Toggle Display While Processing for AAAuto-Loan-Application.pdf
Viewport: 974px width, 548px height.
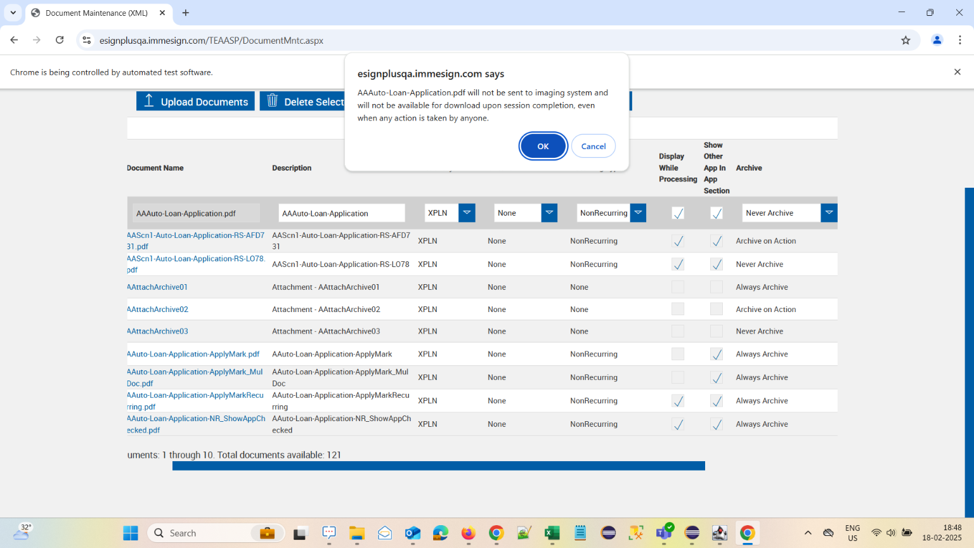pyautogui.click(x=678, y=213)
